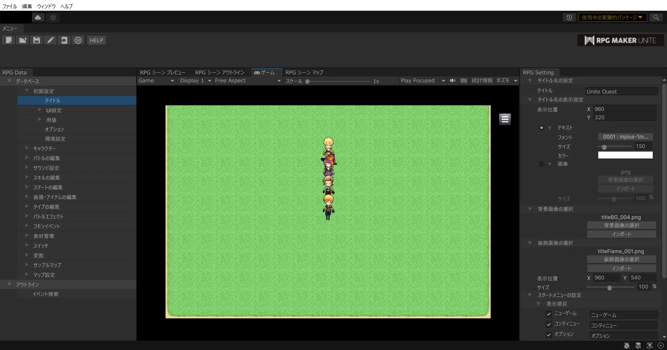Click the save project floppy disk icon
Screen dimensions: 667x350
(x=36, y=40)
